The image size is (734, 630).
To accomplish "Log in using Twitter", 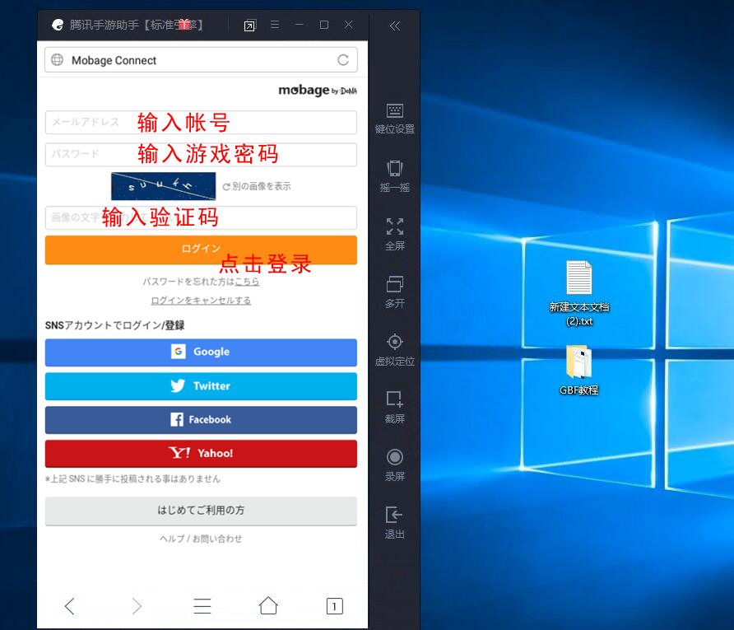I will tap(201, 386).
